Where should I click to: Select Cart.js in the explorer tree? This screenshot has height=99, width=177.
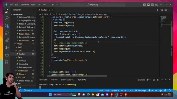coord(22,54)
